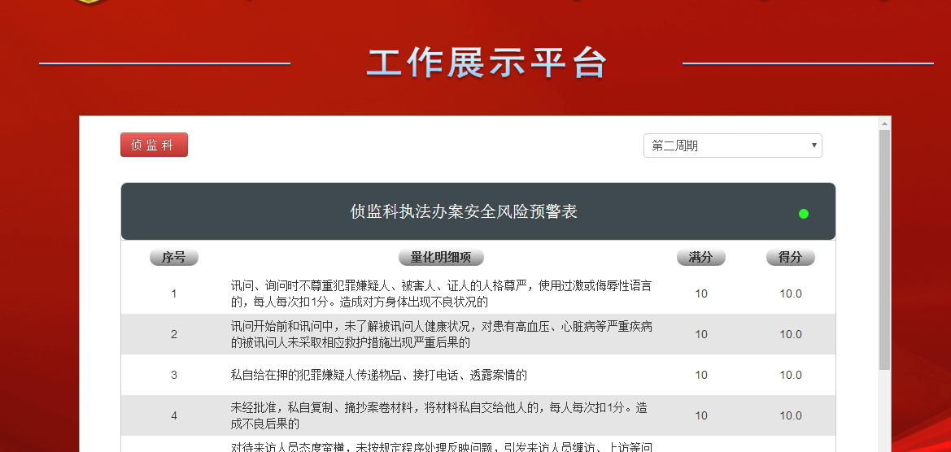Screen dimensions: 951x452
Task: Click the 得分 value 10.0 in row 3
Action: [791, 375]
